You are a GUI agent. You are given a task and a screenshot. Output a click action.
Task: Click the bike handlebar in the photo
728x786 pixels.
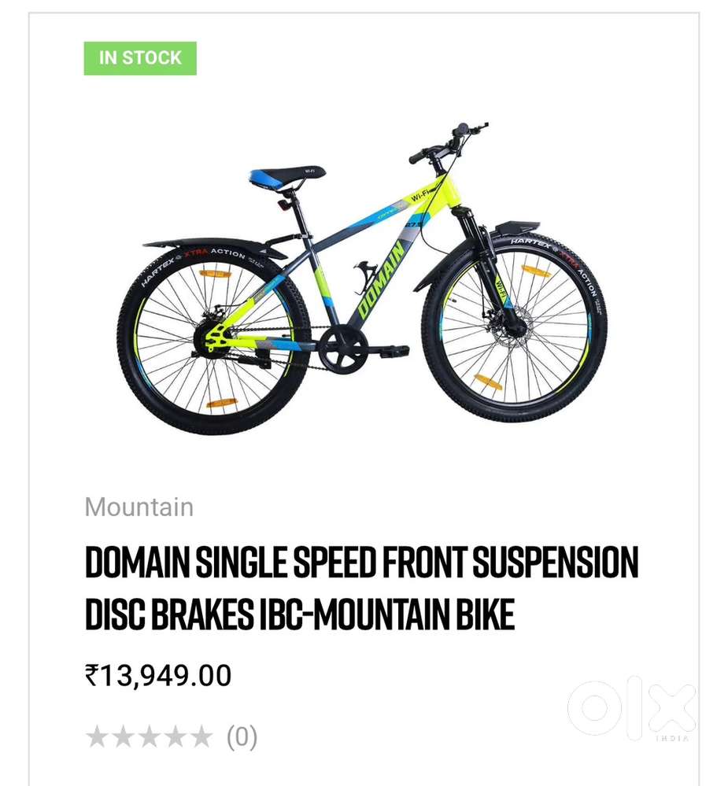448,142
